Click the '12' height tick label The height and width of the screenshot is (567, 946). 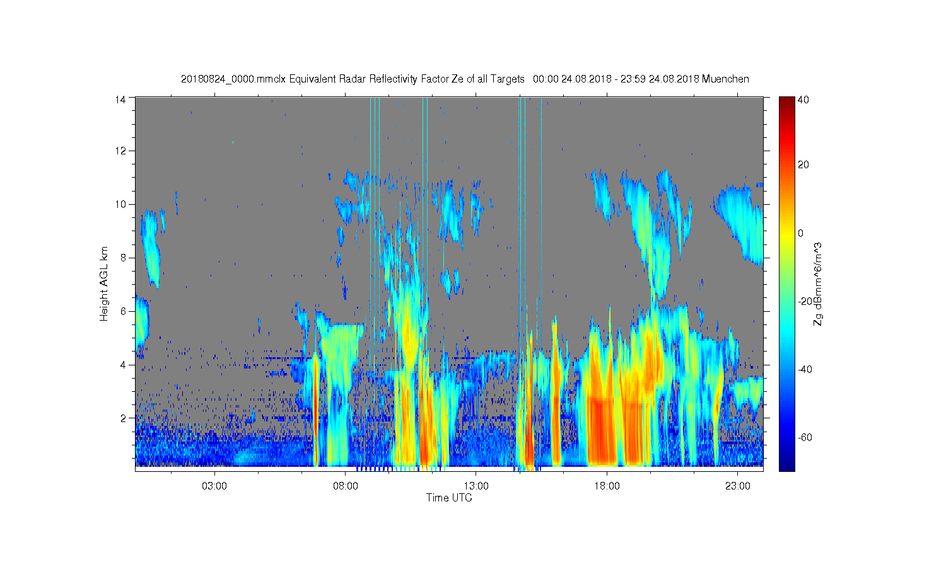tap(121, 151)
